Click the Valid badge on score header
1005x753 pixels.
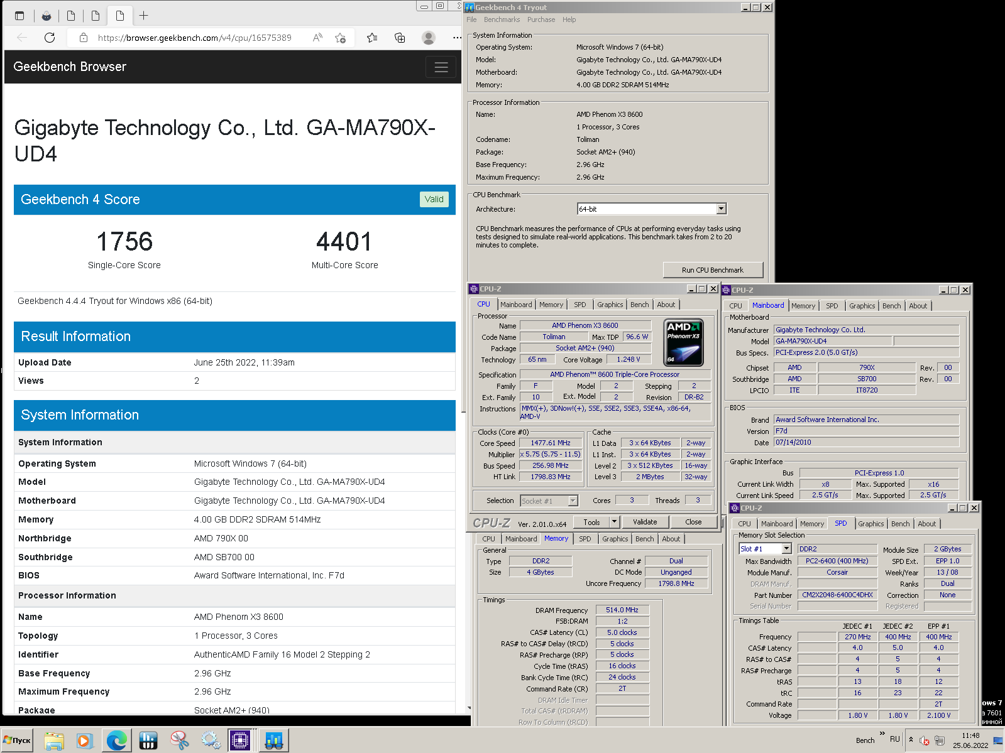[x=434, y=199]
